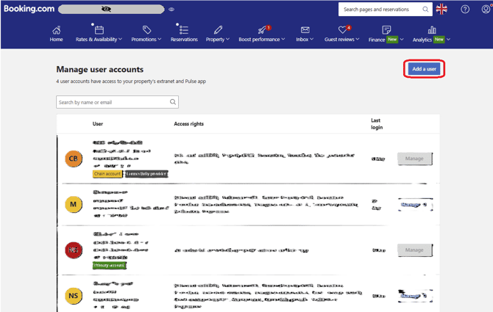The width and height of the screenshot is (493, 312).
Task: Toggle the eye icon beside property name
Action: [171, 10]
